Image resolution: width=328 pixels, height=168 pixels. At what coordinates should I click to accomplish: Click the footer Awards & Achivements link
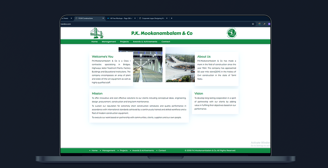pos(143,151)
